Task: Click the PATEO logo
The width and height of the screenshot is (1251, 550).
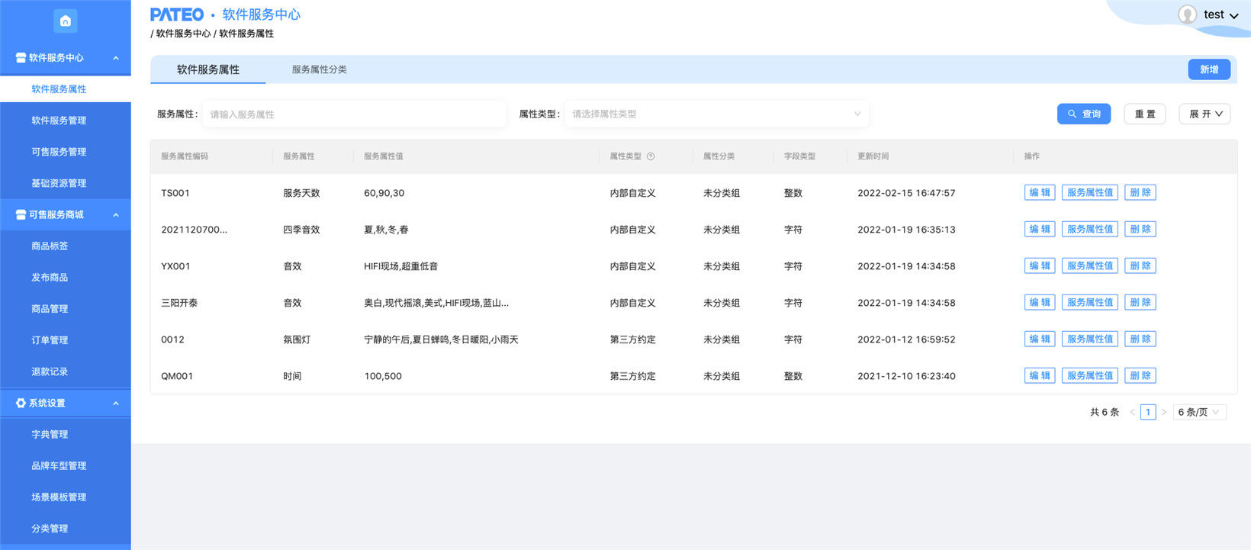Action: tap(177, 14)
